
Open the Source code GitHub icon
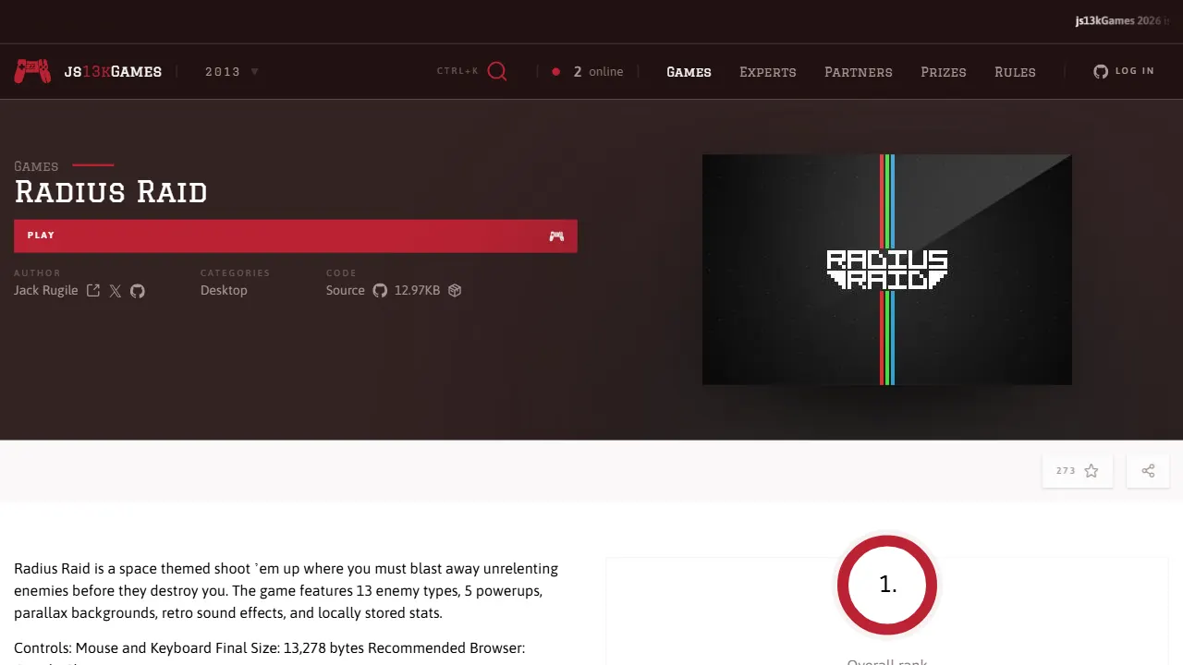380,290
